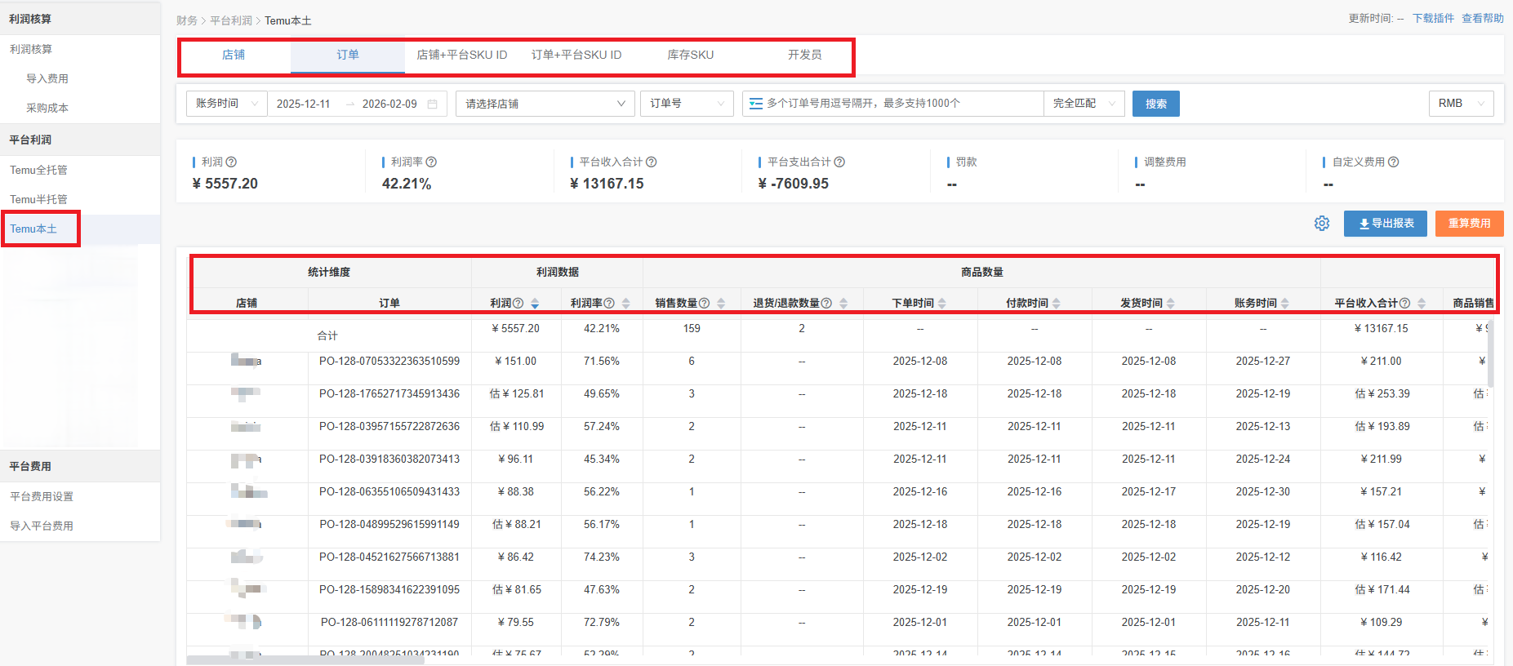Image resolution: width=1513 pixels, height=666 pixels.
Task: Sort table by 账务时间 column arrows
Action: [1285, 304]
